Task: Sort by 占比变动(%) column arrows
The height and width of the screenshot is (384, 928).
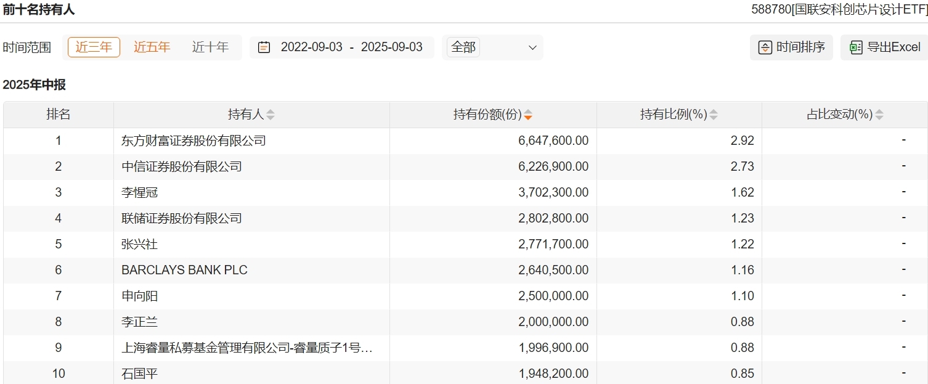Action: [x=879, y=115]
